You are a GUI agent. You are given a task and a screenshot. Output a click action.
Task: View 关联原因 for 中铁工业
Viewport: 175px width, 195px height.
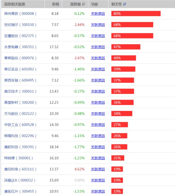coord(98,125)
